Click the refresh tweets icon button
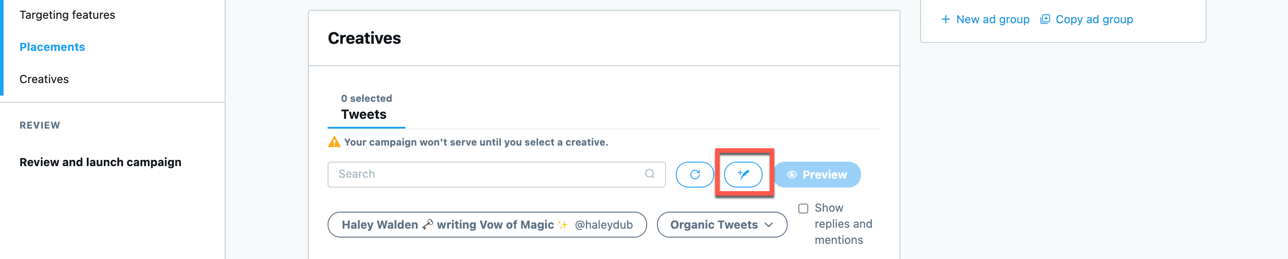This screenshot has height=259, width=1288. point(695,175)
